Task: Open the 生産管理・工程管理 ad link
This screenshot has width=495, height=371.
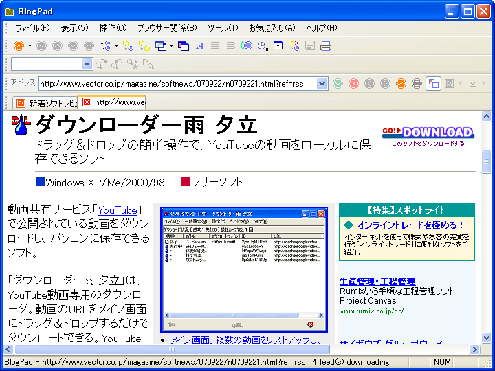Action: pyautogui.click(x=377, y=281)
